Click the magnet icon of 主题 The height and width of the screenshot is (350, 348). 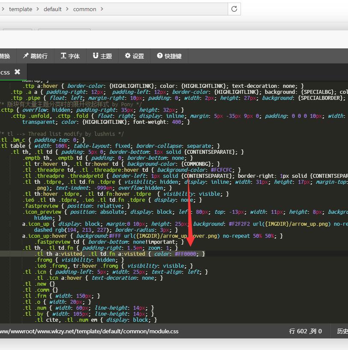pyautogui.click(x=95, y=55)
